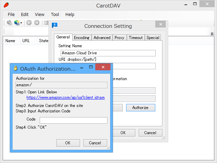Open the Amazon authorization link
This screenshot has width=217, height=163.
[65, 97]
